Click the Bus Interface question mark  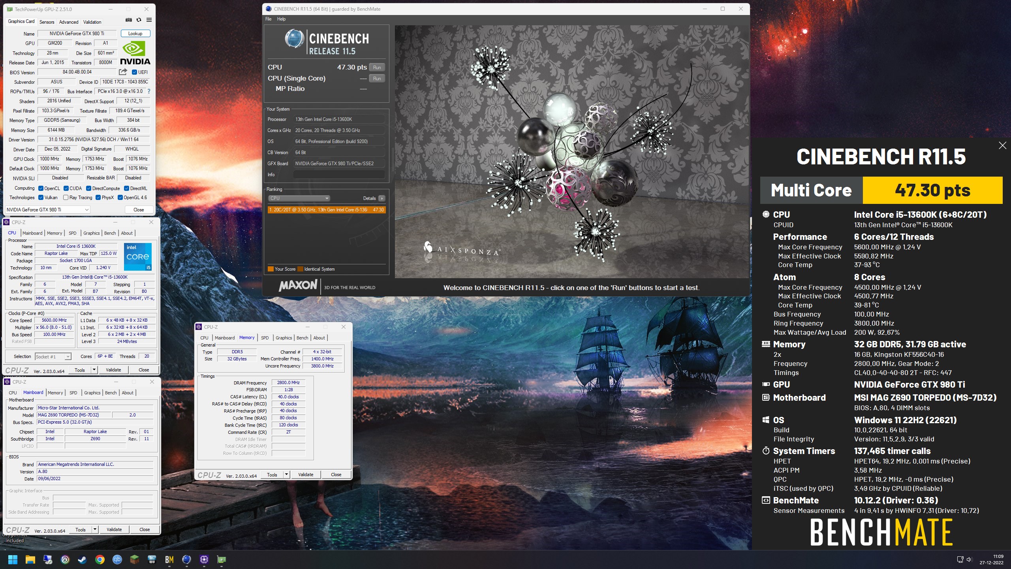click(149, 91)
